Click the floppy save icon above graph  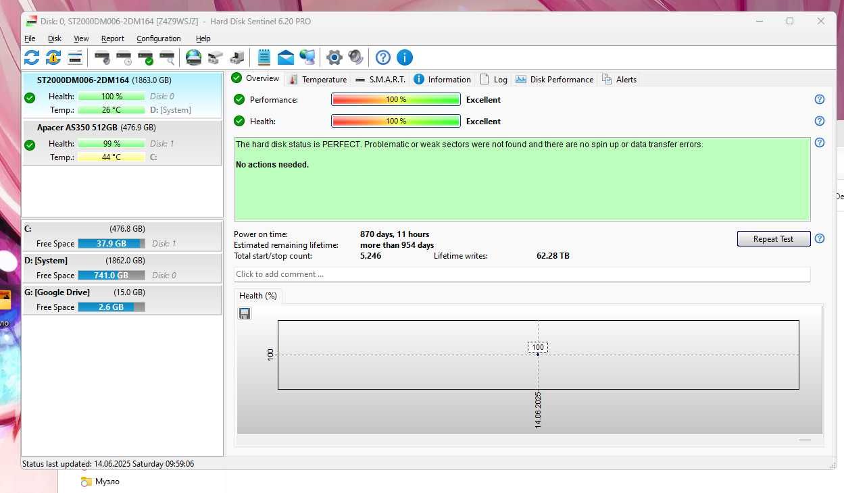pyautogui.click(x=245, y=313)
